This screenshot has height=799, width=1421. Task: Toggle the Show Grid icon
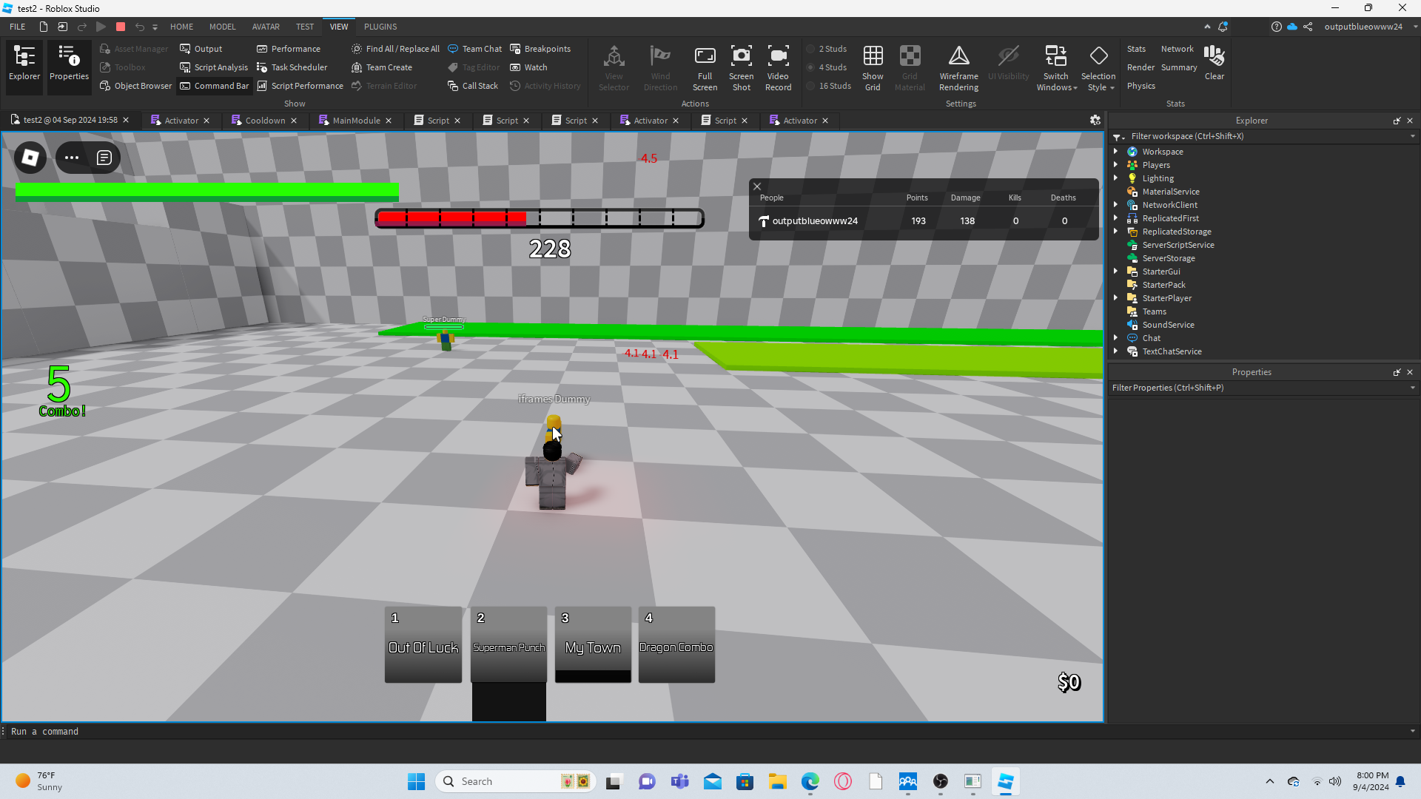point(873,67)
